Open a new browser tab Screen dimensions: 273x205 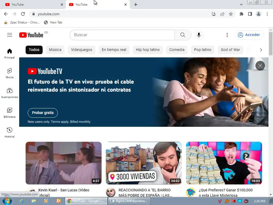pos(136,5)
